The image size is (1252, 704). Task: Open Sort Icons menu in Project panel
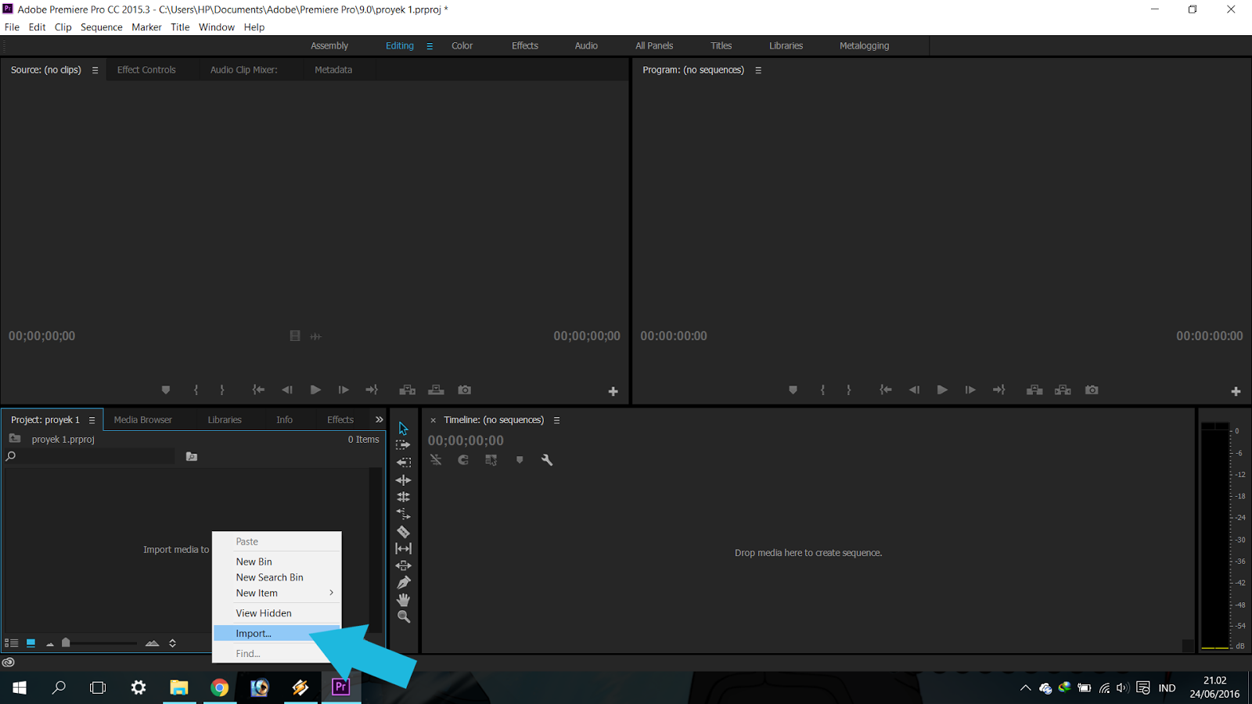click(172, 643)
